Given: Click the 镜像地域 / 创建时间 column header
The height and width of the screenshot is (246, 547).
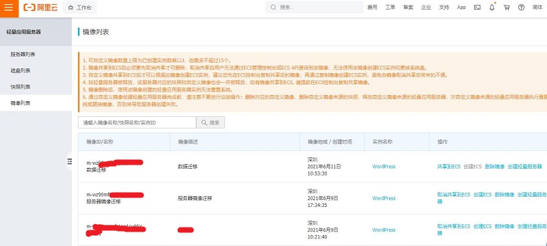Looking at the screenshot, I should point(330,142).
